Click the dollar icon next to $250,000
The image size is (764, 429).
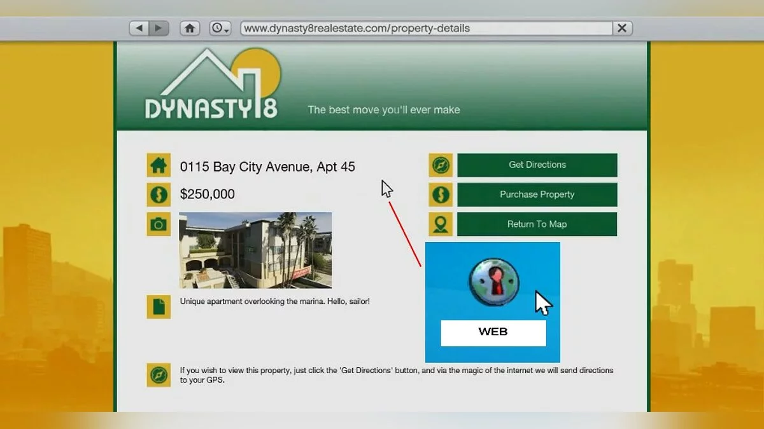[x=159, y=194]
